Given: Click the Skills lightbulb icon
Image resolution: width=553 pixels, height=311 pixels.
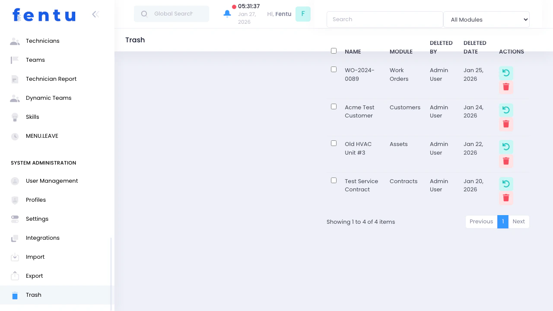Looking at the screenshot, I should point(15,117).
